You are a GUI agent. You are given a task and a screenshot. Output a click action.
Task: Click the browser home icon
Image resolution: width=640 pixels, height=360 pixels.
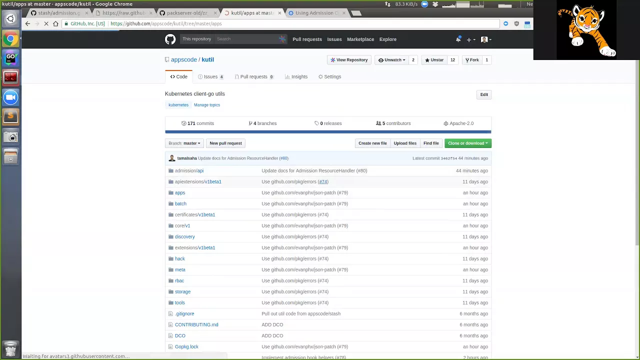pos(55,23)
